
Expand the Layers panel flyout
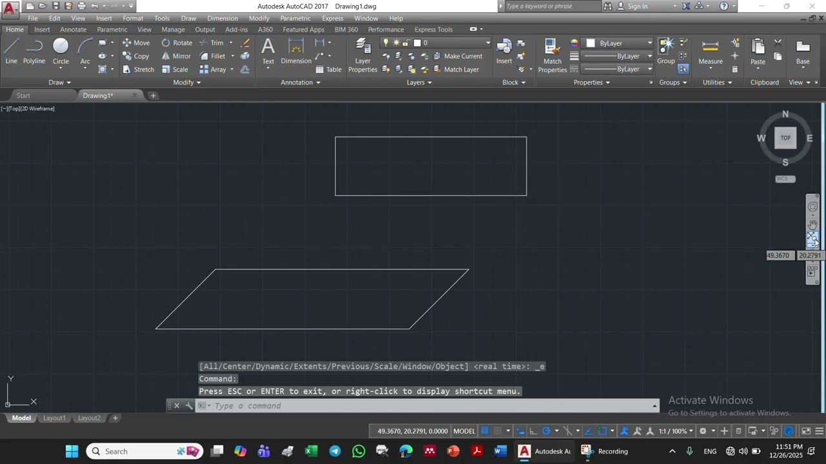pyautogui.click(x=419, y=82)
